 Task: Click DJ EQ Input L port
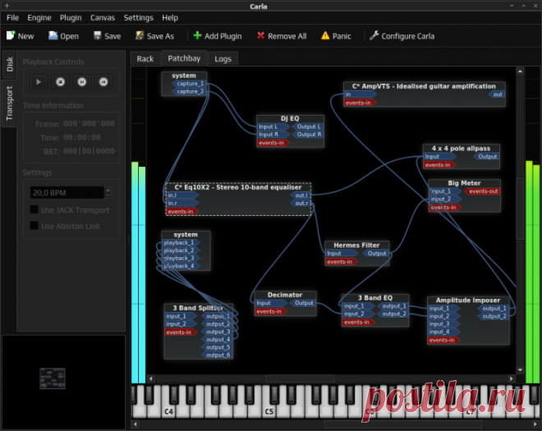(x=273, y=127)
